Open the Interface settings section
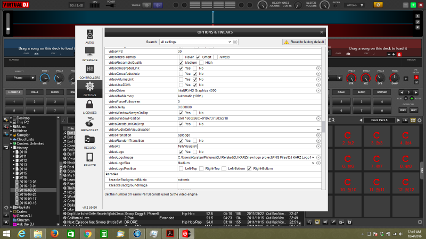 coord(89,54)
